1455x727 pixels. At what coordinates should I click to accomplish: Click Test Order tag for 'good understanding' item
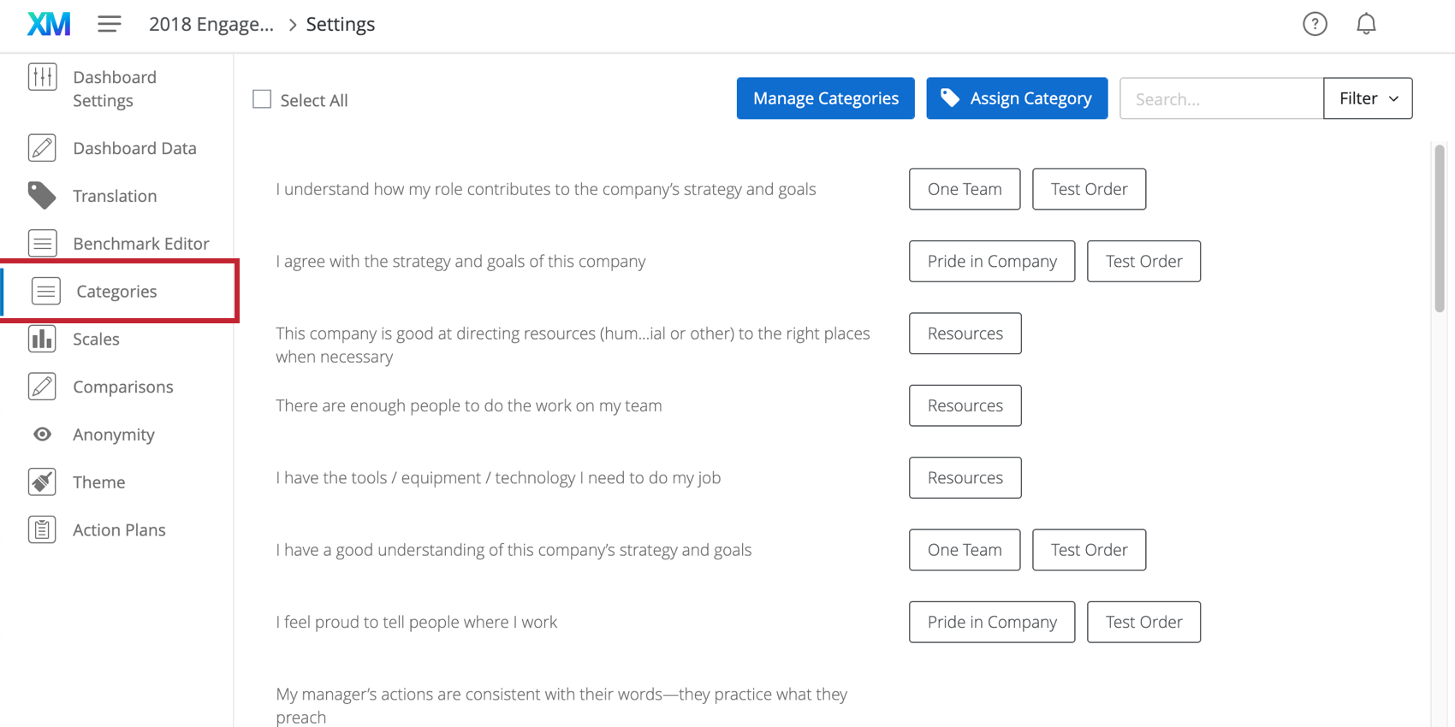[x=1089, y=550]
